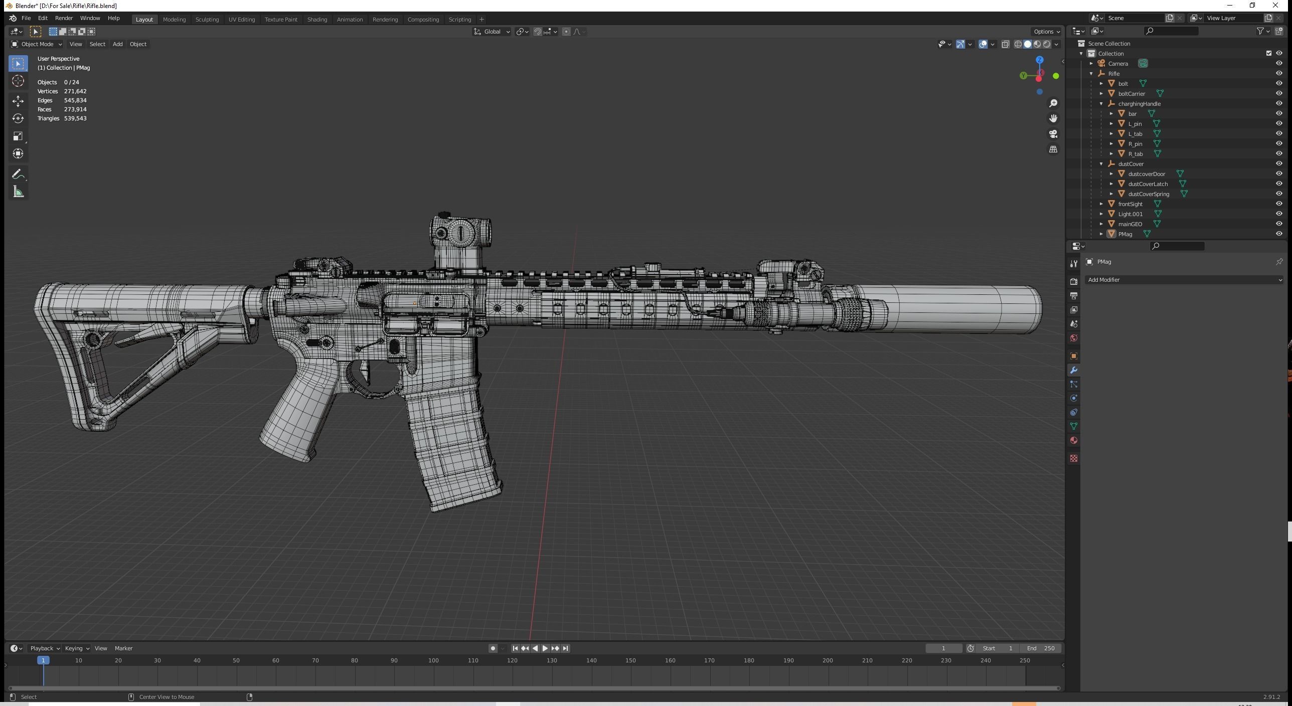The height and width of the screenshot is (706, 1292).
Task: Uncheck the Collection checkbox in the outliner
Action: point(1268,53)
